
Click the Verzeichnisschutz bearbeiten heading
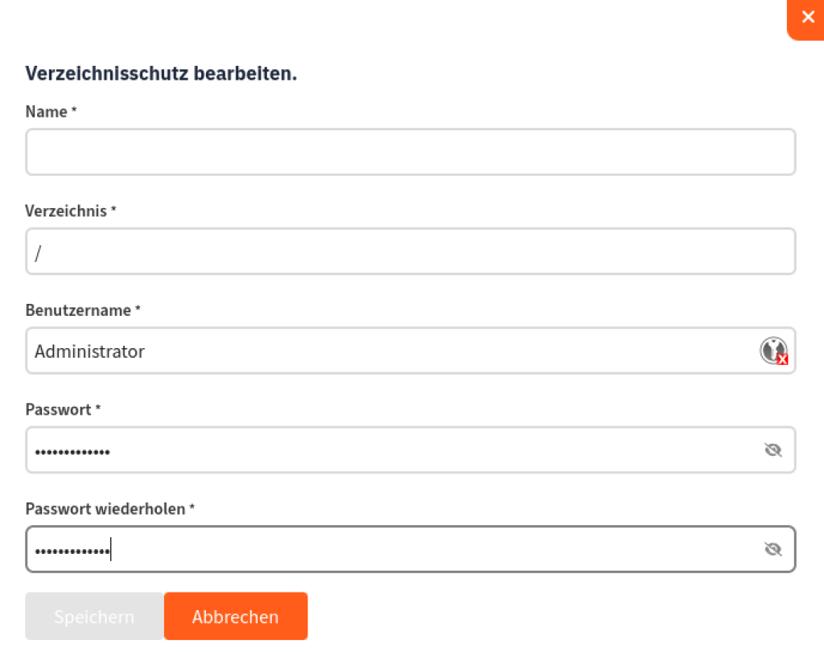[x=161, y=73]
